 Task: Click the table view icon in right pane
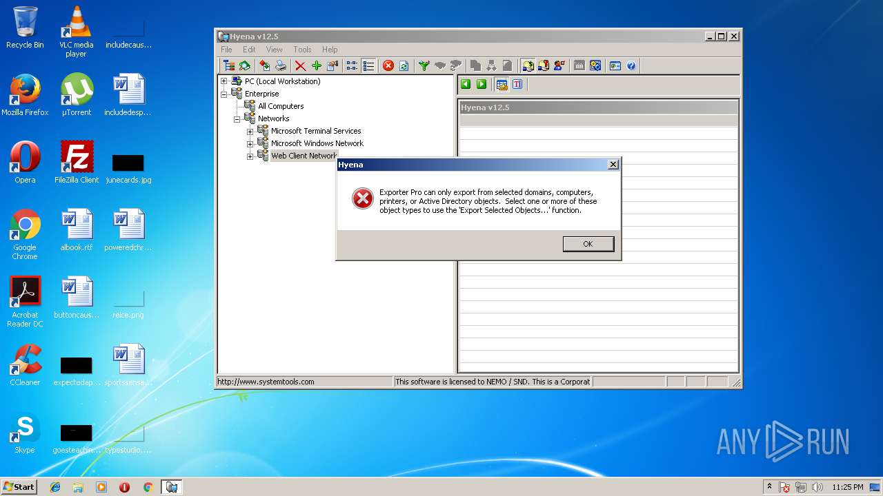coord(502,84)
